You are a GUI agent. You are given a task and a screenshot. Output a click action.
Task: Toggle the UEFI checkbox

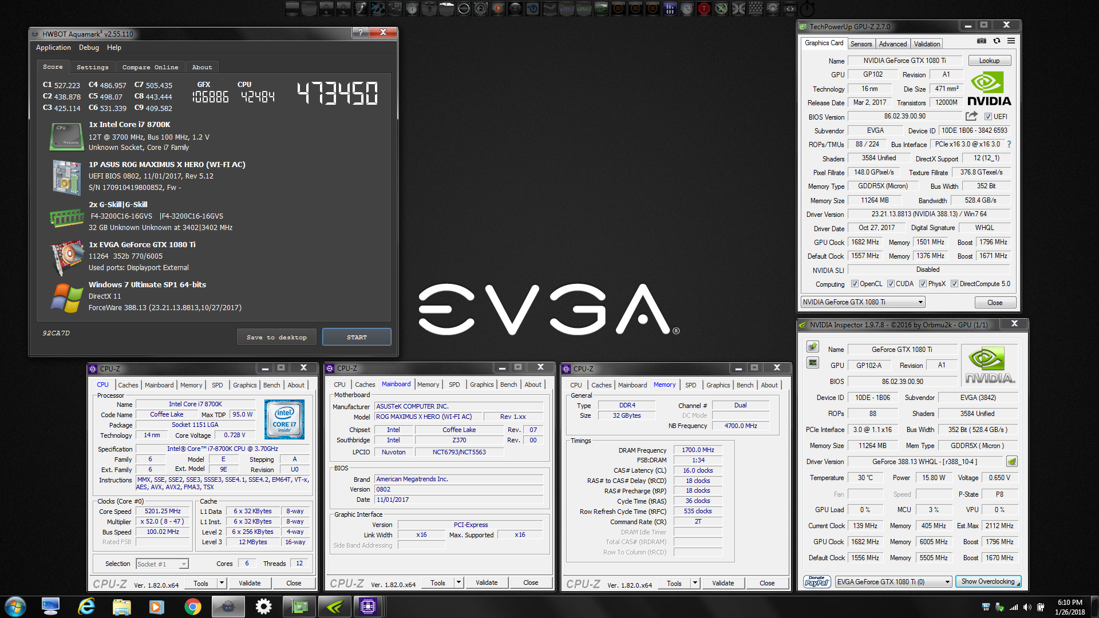click(988, 117)
